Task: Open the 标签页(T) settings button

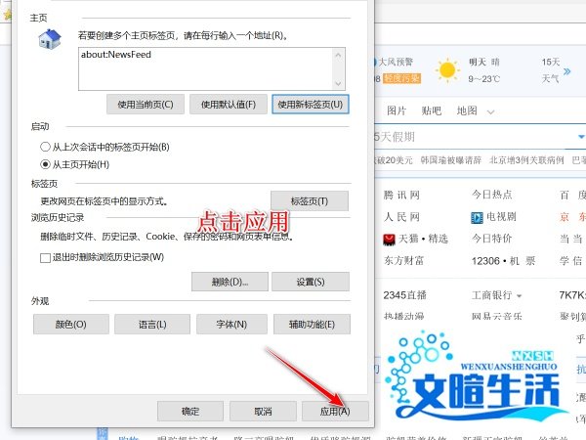Action: [310, 201]
